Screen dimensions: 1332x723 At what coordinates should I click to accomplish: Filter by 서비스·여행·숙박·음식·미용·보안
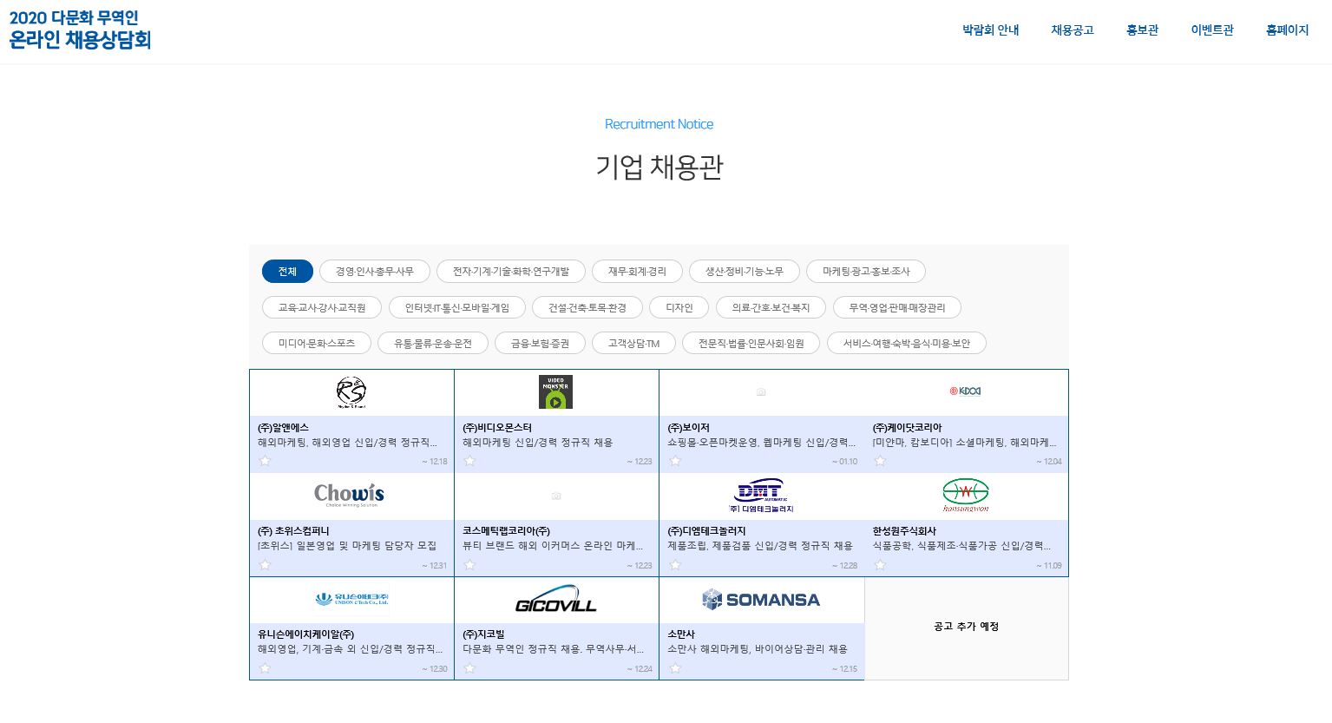pos(907,343)
